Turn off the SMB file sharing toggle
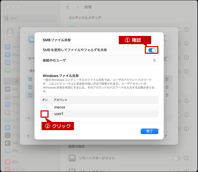This screenshot has height=172, width=198. (x=152, y=50)
